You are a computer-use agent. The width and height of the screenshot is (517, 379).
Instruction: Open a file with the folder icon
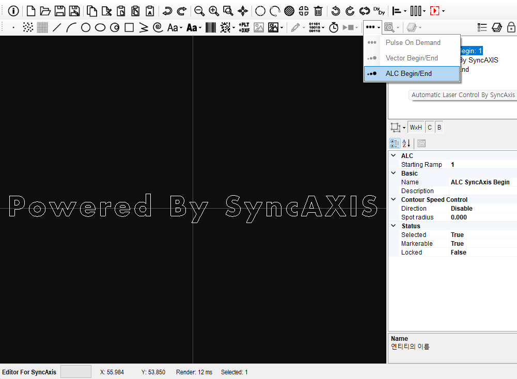click(45, 11)
